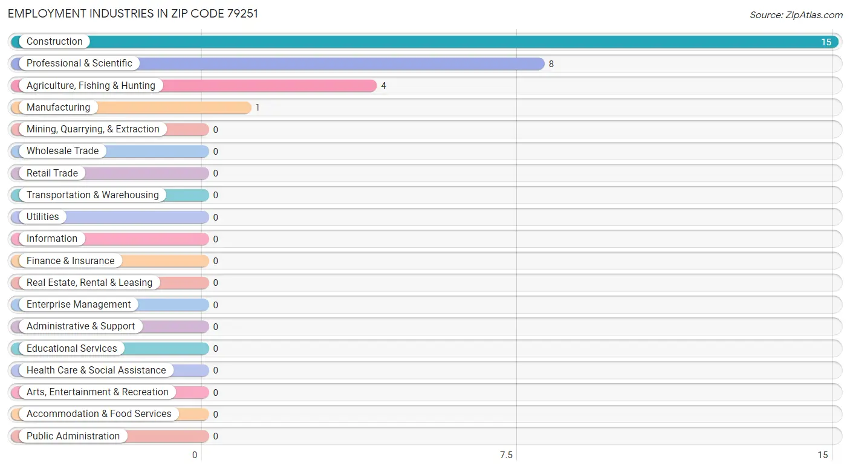The image size is (850, 469).
Task: Click the Construction bar label
Action: pos(54,42)
